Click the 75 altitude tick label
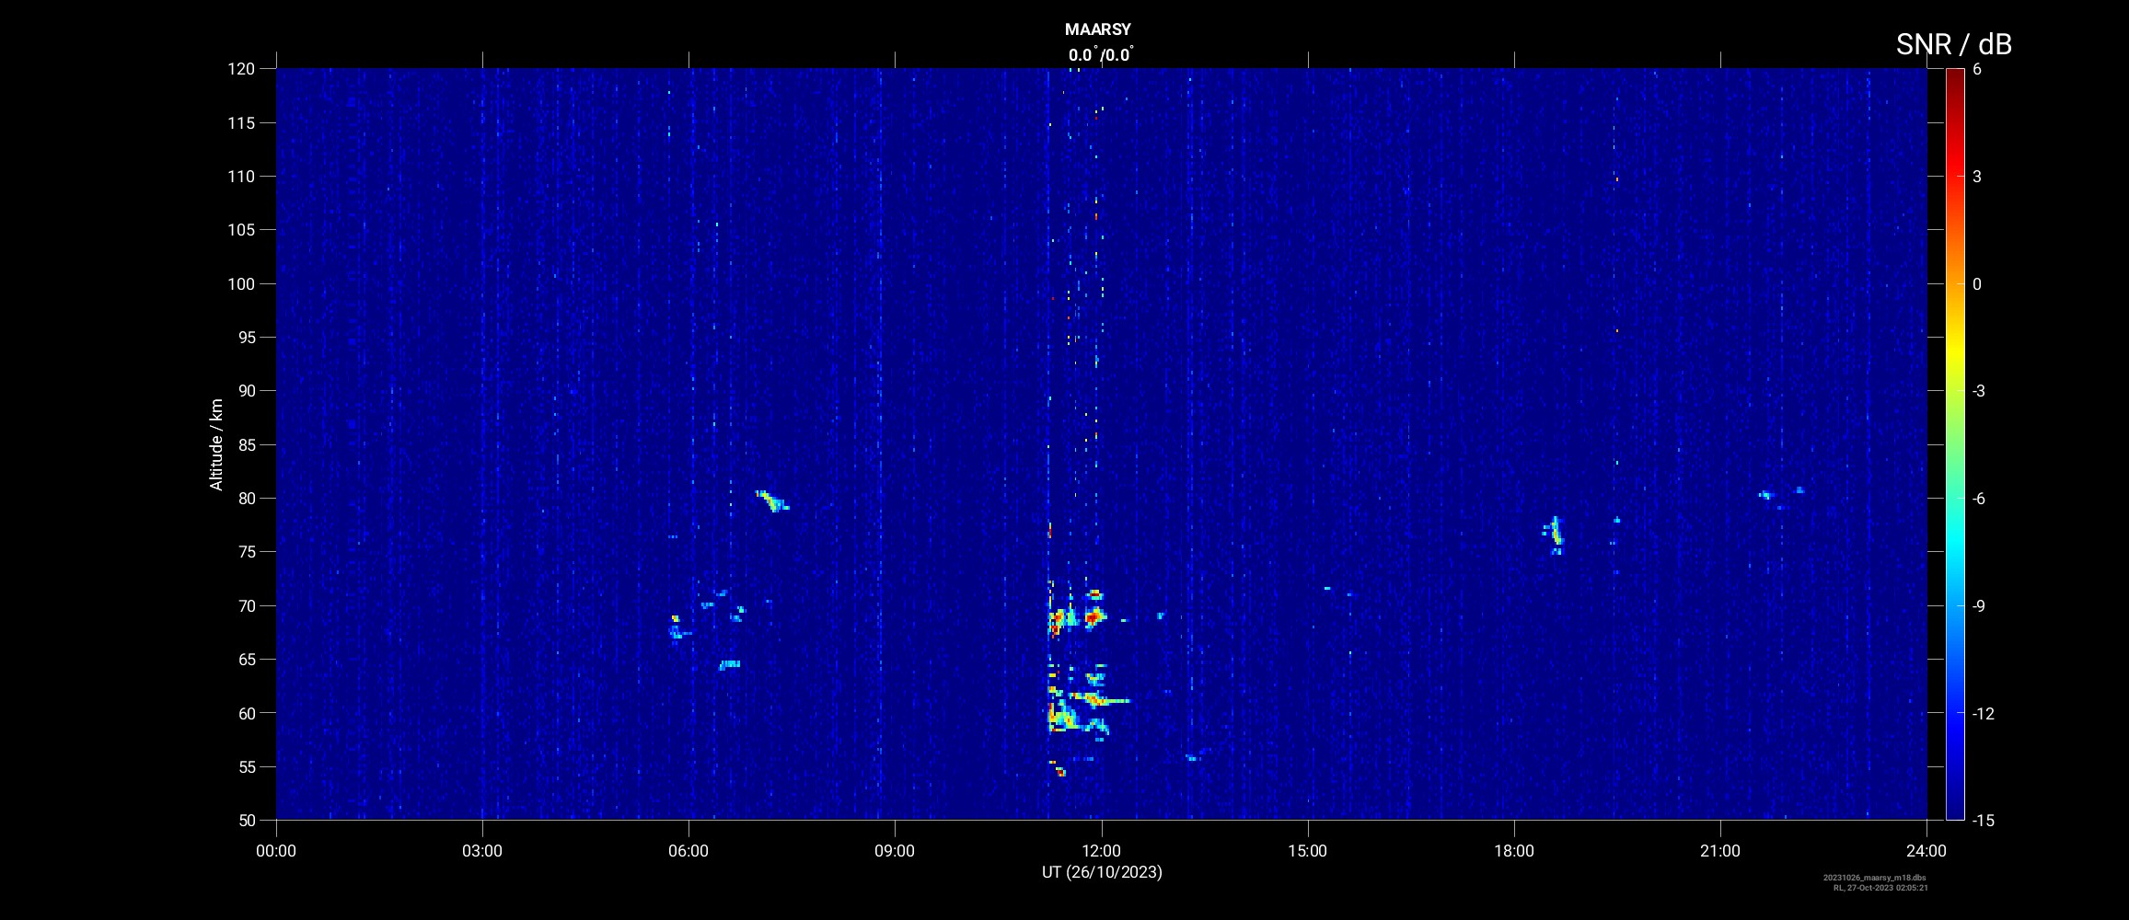The width and height of the screenshot is (2129, 920). coord(246,552)
